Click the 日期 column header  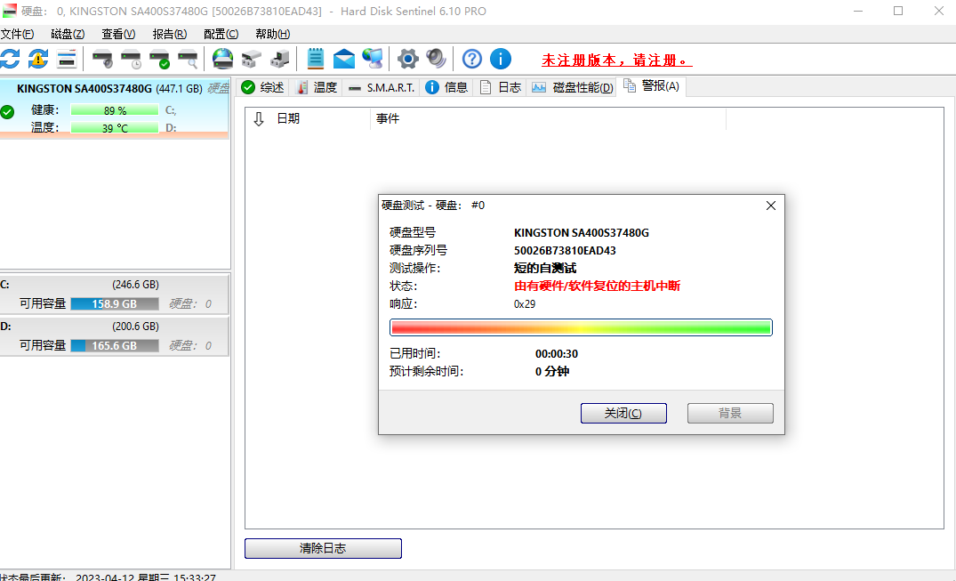tap(288, 118)
